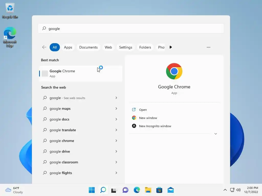Switch to the Settings filter tab

[x=126, y=47]
